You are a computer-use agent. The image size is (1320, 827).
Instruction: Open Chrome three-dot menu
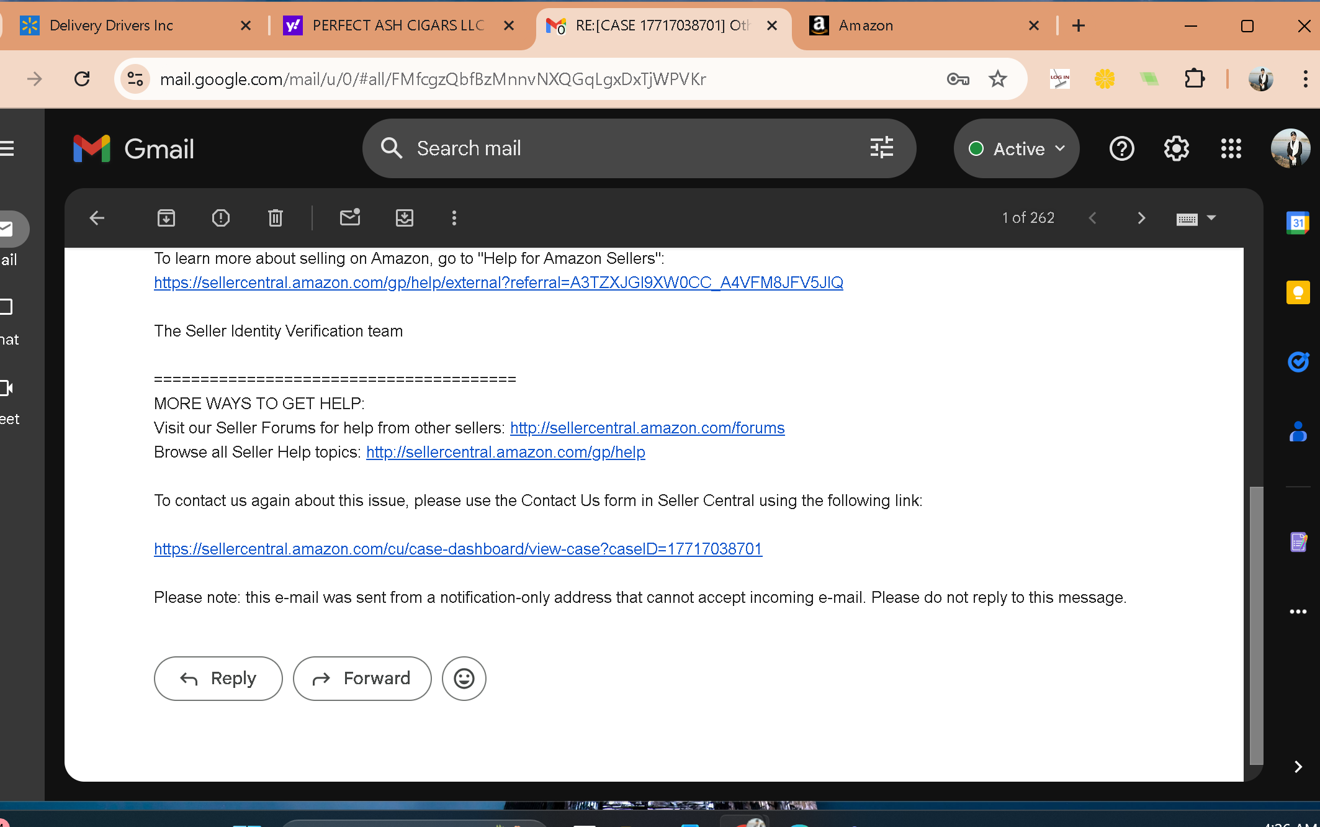pos(1305,79)
